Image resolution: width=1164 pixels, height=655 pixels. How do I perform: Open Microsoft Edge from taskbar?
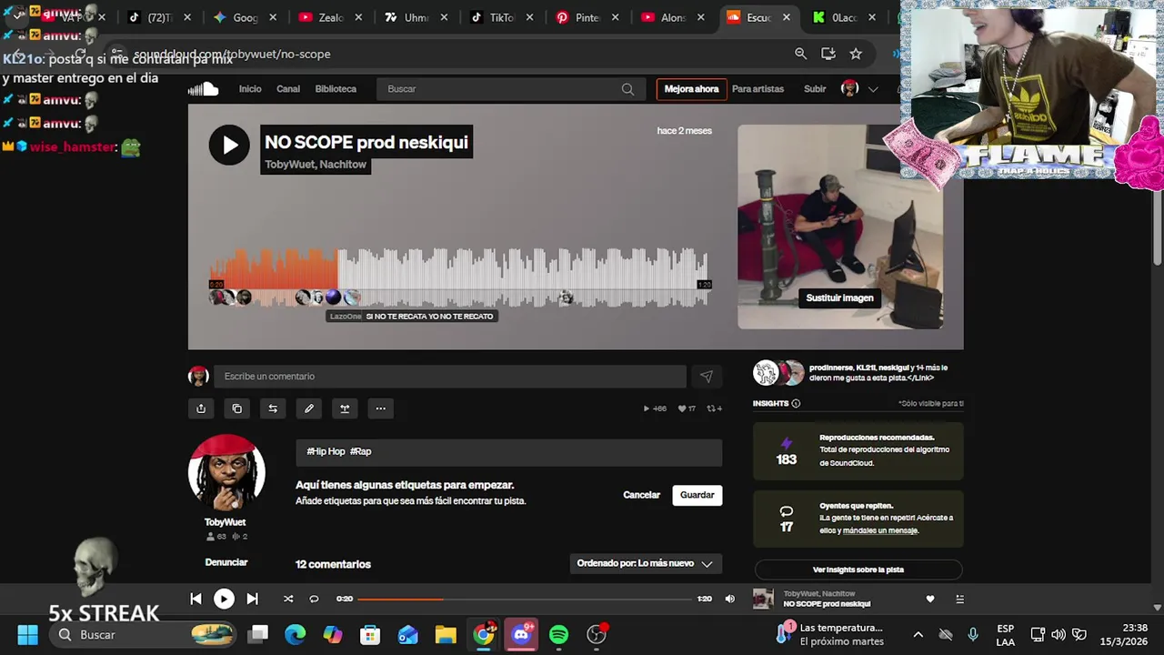click(296, 634)
